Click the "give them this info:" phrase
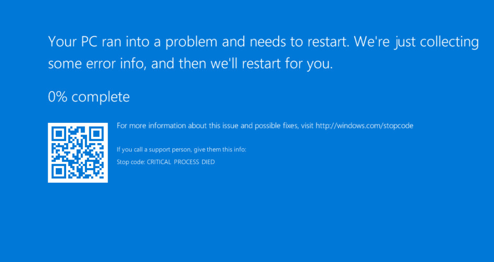Image resolution: width=494 pixels, height=262 pixels. (219, 150)
